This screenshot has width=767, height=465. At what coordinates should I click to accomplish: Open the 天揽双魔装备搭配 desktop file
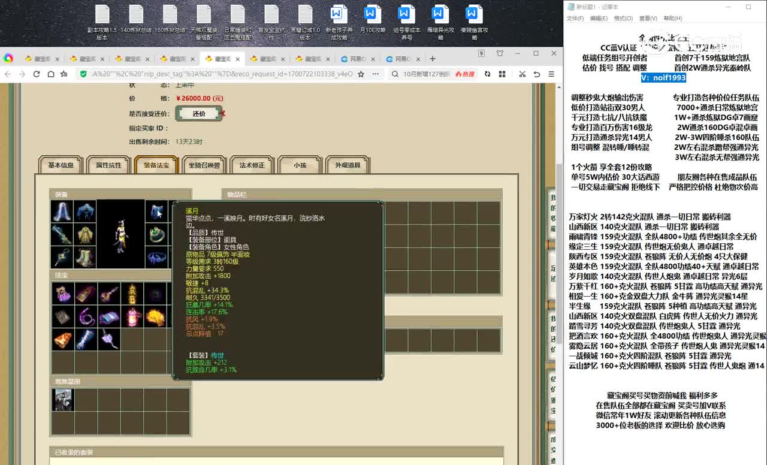point(204,23)
